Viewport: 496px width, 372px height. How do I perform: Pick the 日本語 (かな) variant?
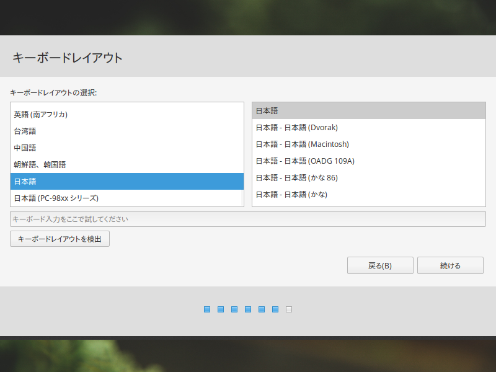(x=368, y=195)
